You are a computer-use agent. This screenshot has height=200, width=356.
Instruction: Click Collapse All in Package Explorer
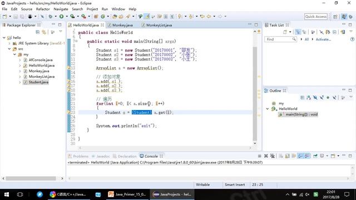(x=38, y=32)
